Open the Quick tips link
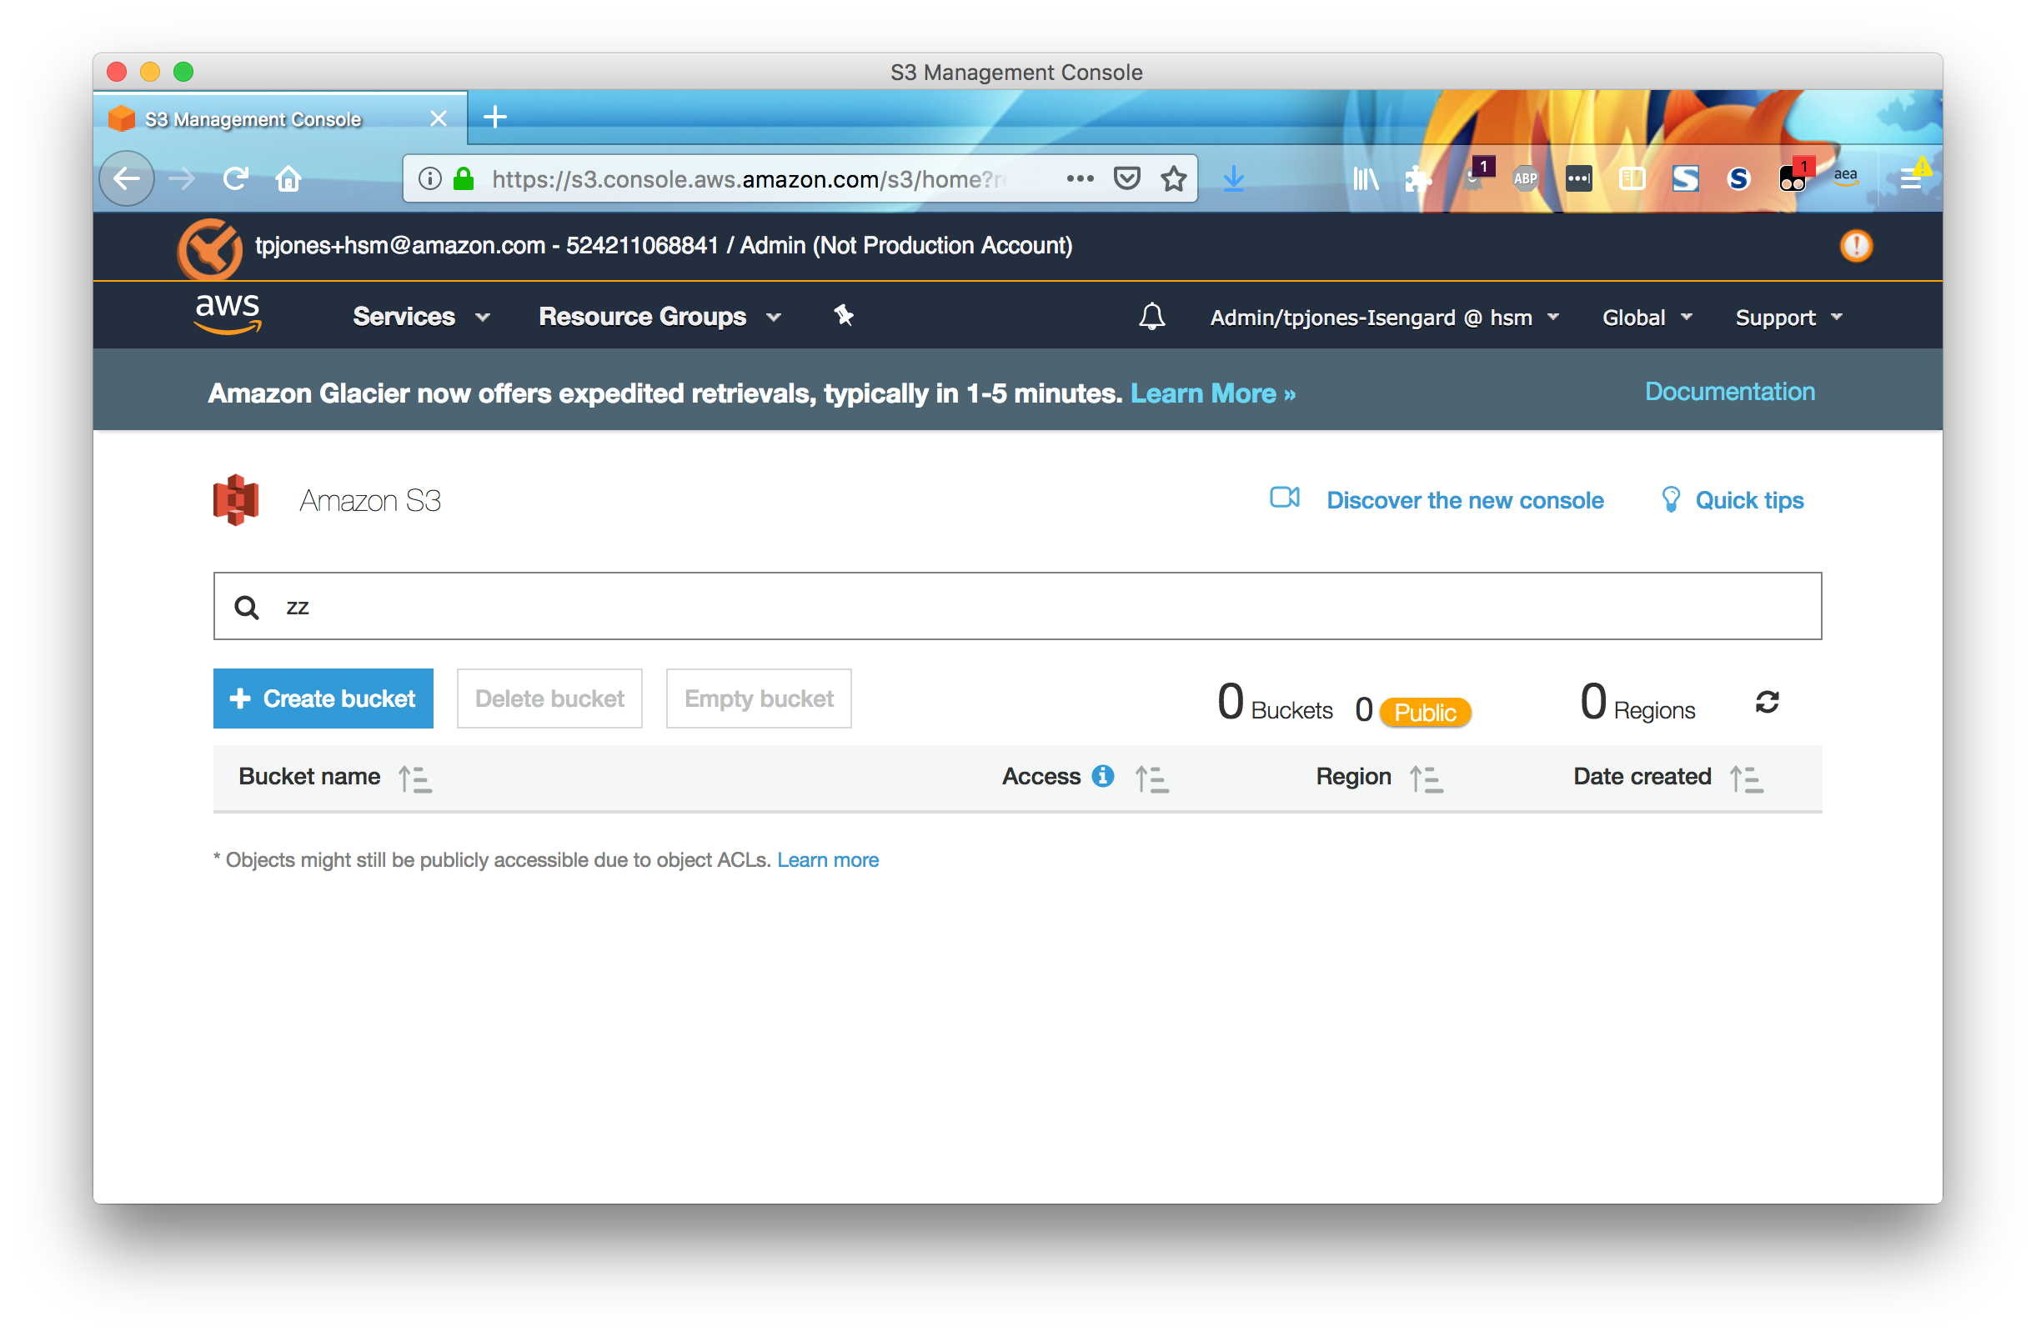 click(x=1749, y=501)
